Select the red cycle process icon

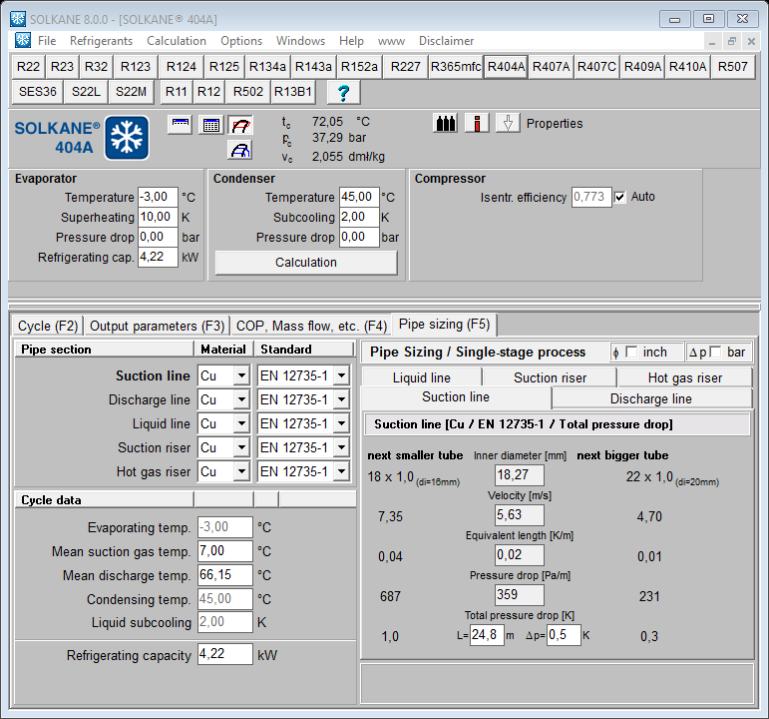pyautogui.click(x=240, y=125)
